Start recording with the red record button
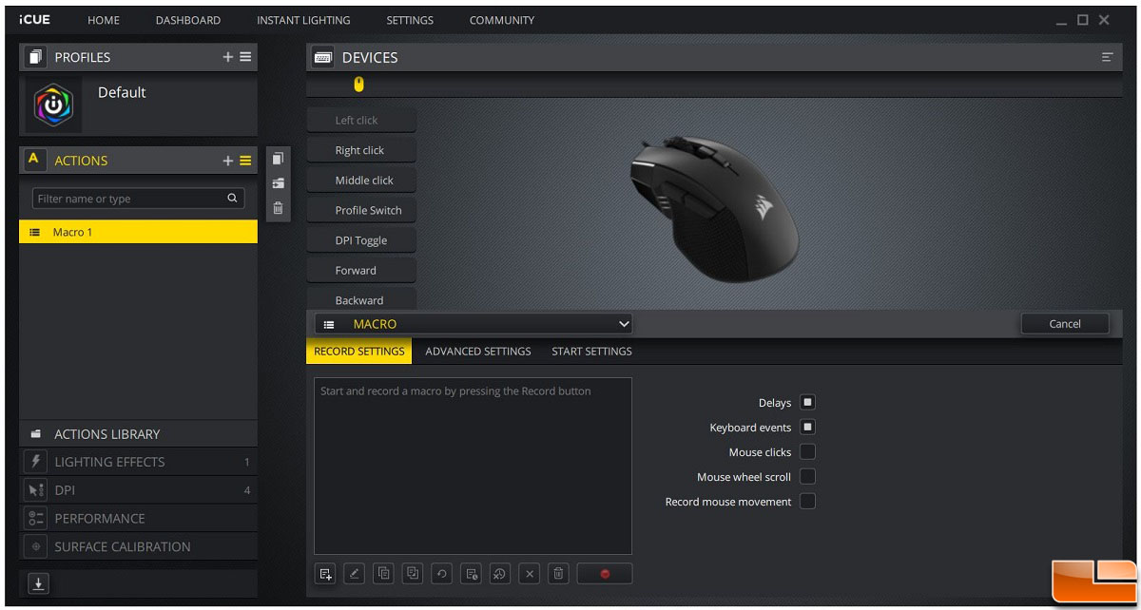Viewport: 1141px width, 610px height. click(x=604, y=573)
